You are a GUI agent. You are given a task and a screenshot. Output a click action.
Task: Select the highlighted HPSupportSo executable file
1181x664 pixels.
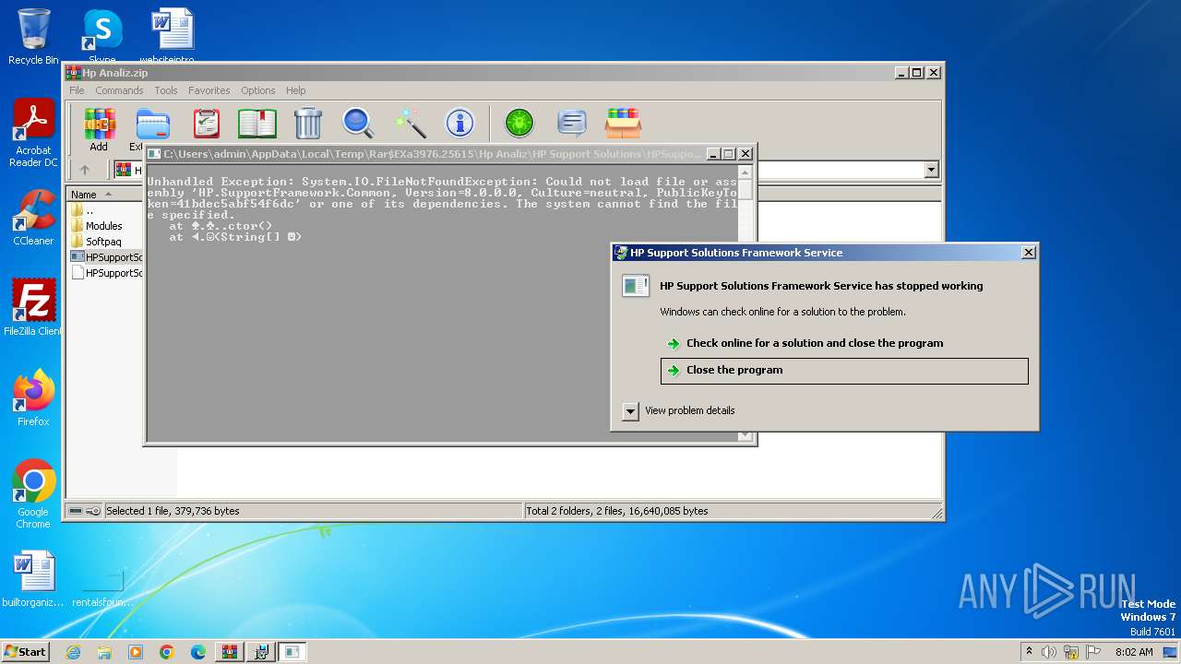pyautogui.click(x=105, y=257)
